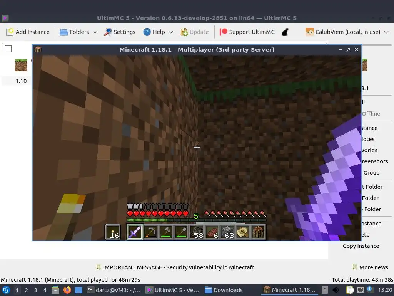The height and width of the screenshot is (296, 394).
Task: Click the UltimMC title bar app icon
Action: click(x=5, y=18)
